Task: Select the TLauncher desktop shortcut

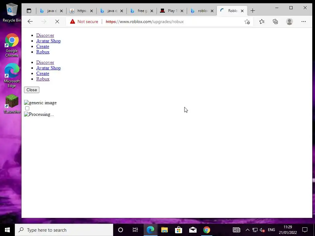Action: (x=12, y=104)
